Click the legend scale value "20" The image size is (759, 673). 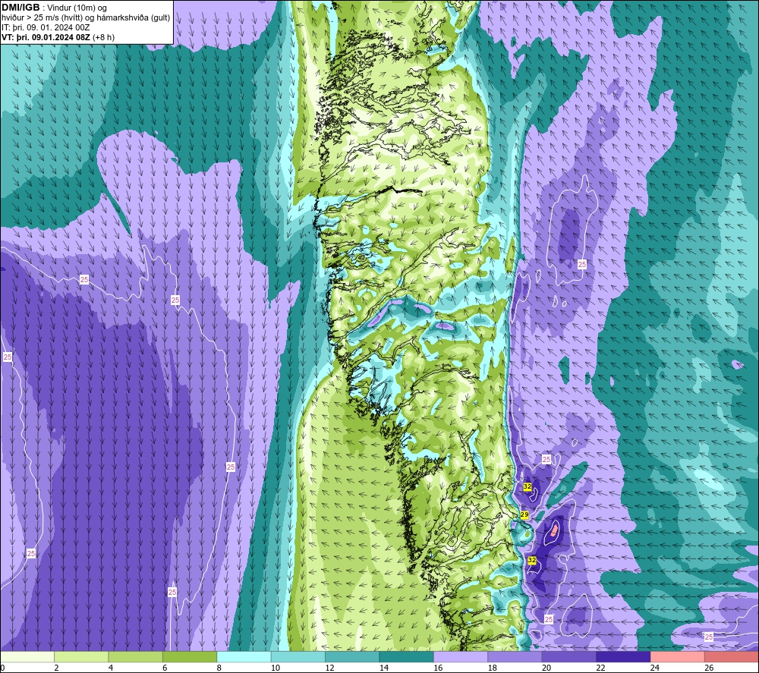[x=546, y=668]
